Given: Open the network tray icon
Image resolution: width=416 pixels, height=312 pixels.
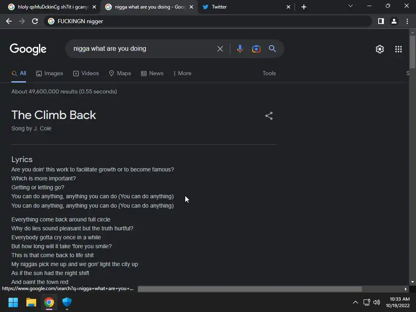Looking at the screenshot, I should click(x=366, y=302).
